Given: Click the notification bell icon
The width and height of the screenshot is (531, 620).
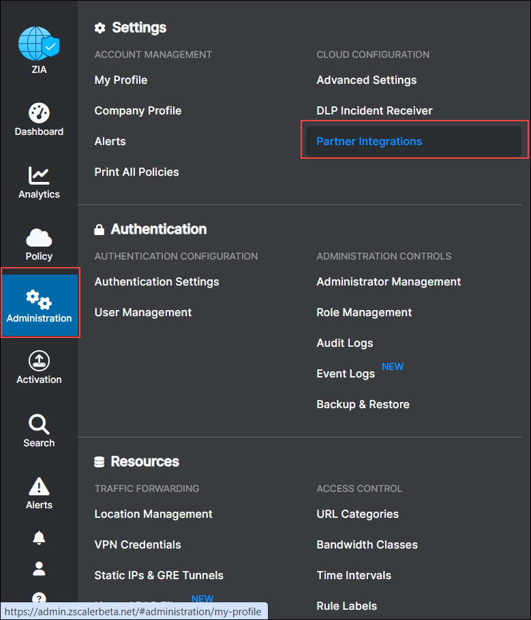Looking at the screenshot, I should pos(39,538).
